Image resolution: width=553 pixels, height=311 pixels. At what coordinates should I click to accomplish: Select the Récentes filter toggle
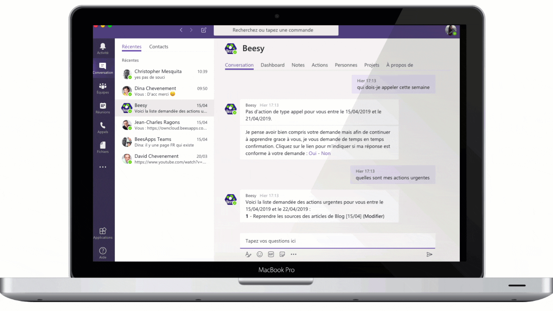click(x=132, y=46)
